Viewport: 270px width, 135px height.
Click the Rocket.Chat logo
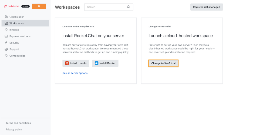click(x=12, y=6)
